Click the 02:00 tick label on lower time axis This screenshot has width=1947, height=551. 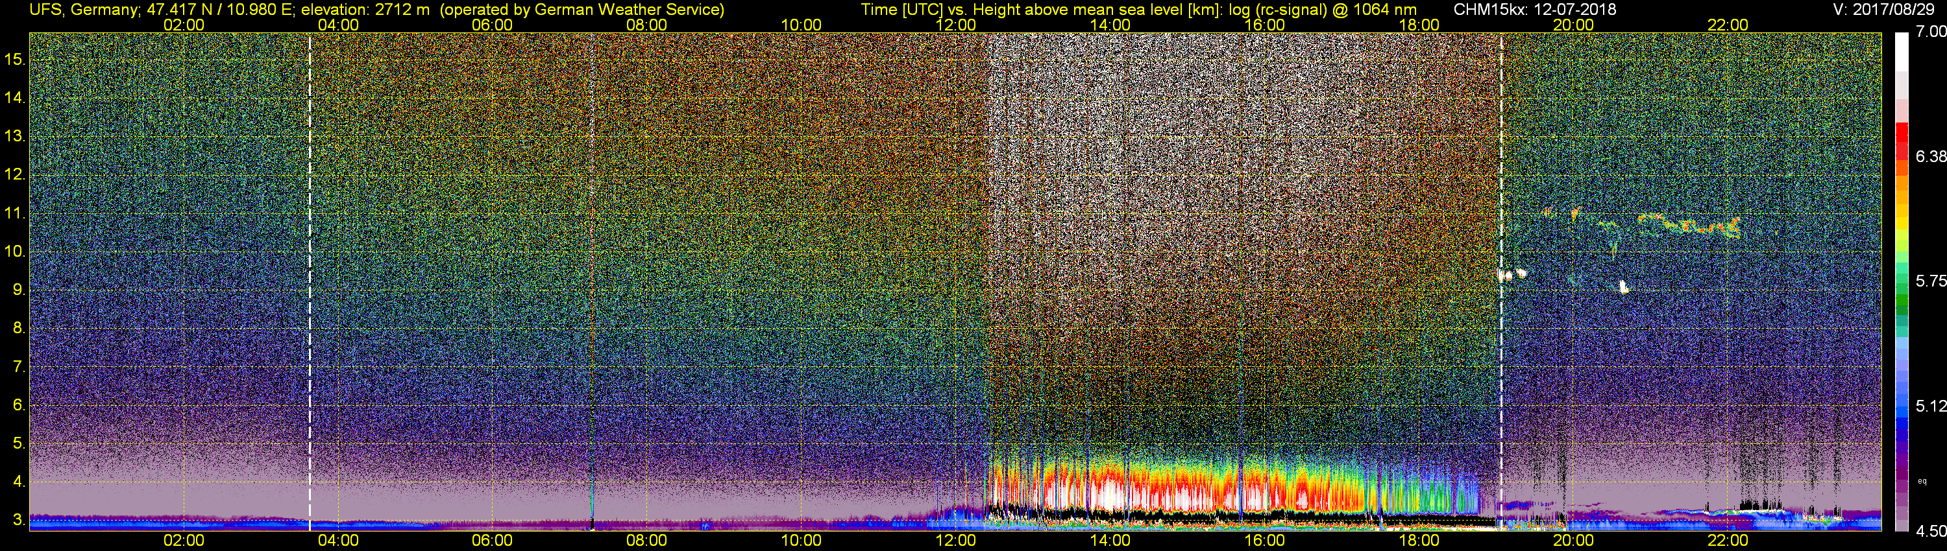click(x=184, y=541)
